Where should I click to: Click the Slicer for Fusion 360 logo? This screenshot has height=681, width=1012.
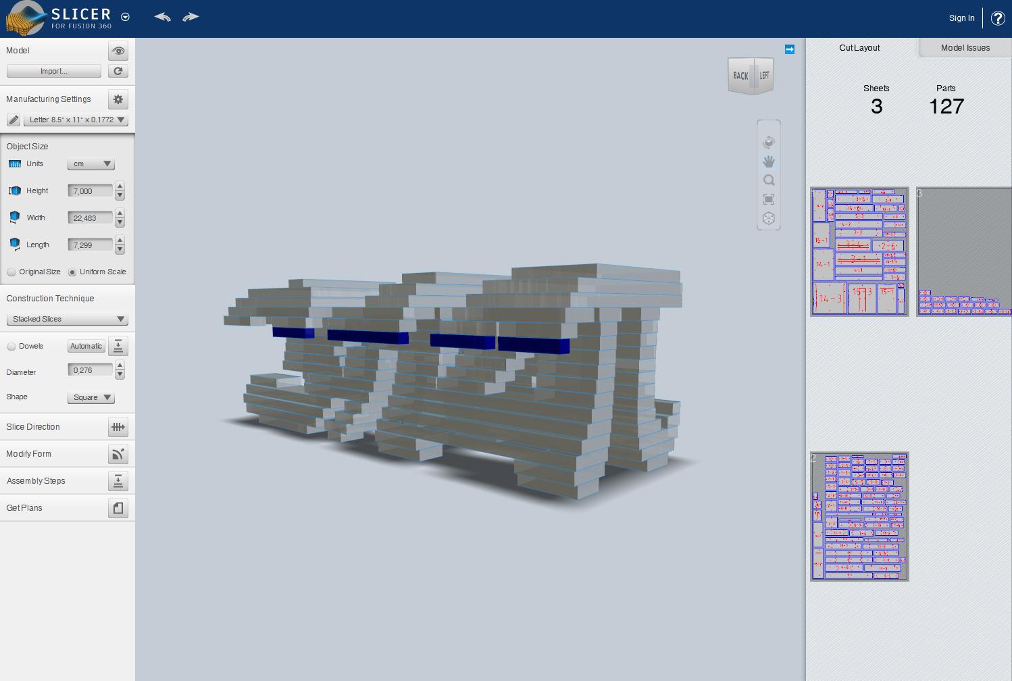(x=57, y=18)
